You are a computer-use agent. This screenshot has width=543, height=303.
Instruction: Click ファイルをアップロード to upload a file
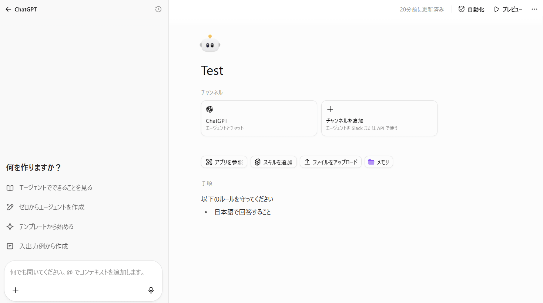[331, 162]
